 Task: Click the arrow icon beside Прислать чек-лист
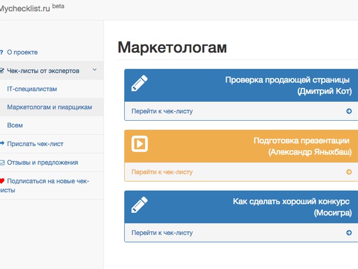[2, 143]
